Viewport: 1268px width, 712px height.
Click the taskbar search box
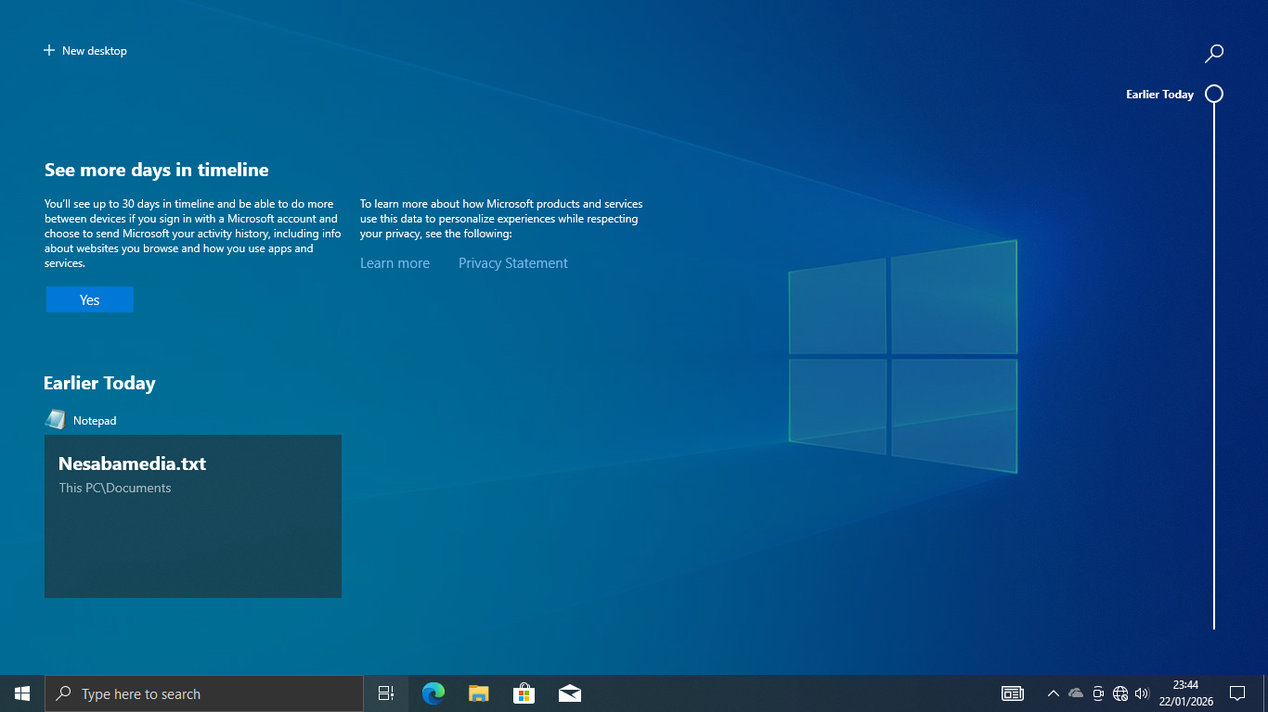204,693
